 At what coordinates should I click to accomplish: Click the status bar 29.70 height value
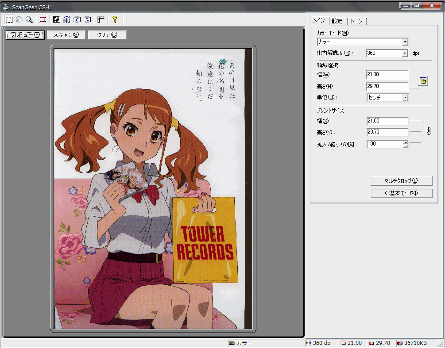(383, 343)
